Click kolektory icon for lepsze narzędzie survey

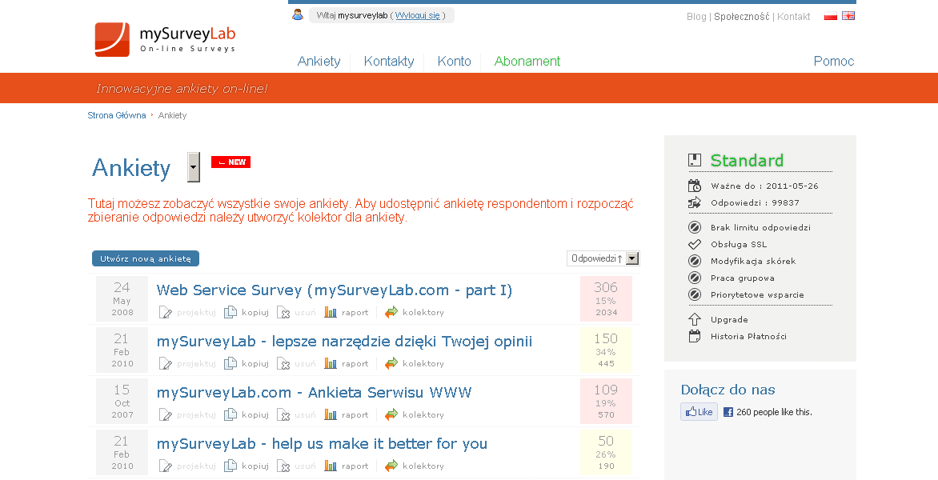pos(391,363)
